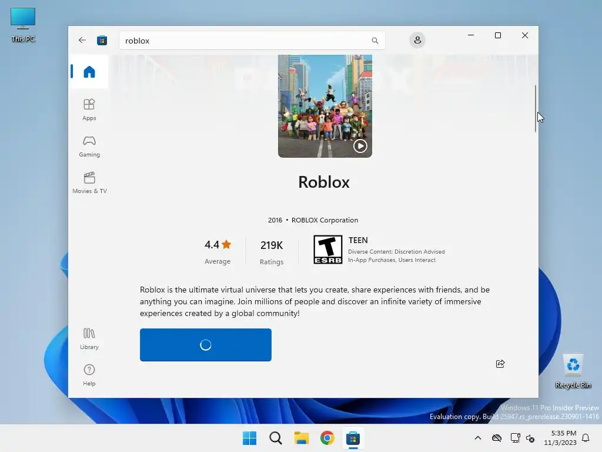Click the 2016 release year text
The image size is (602, 452).
pos(275,220)
